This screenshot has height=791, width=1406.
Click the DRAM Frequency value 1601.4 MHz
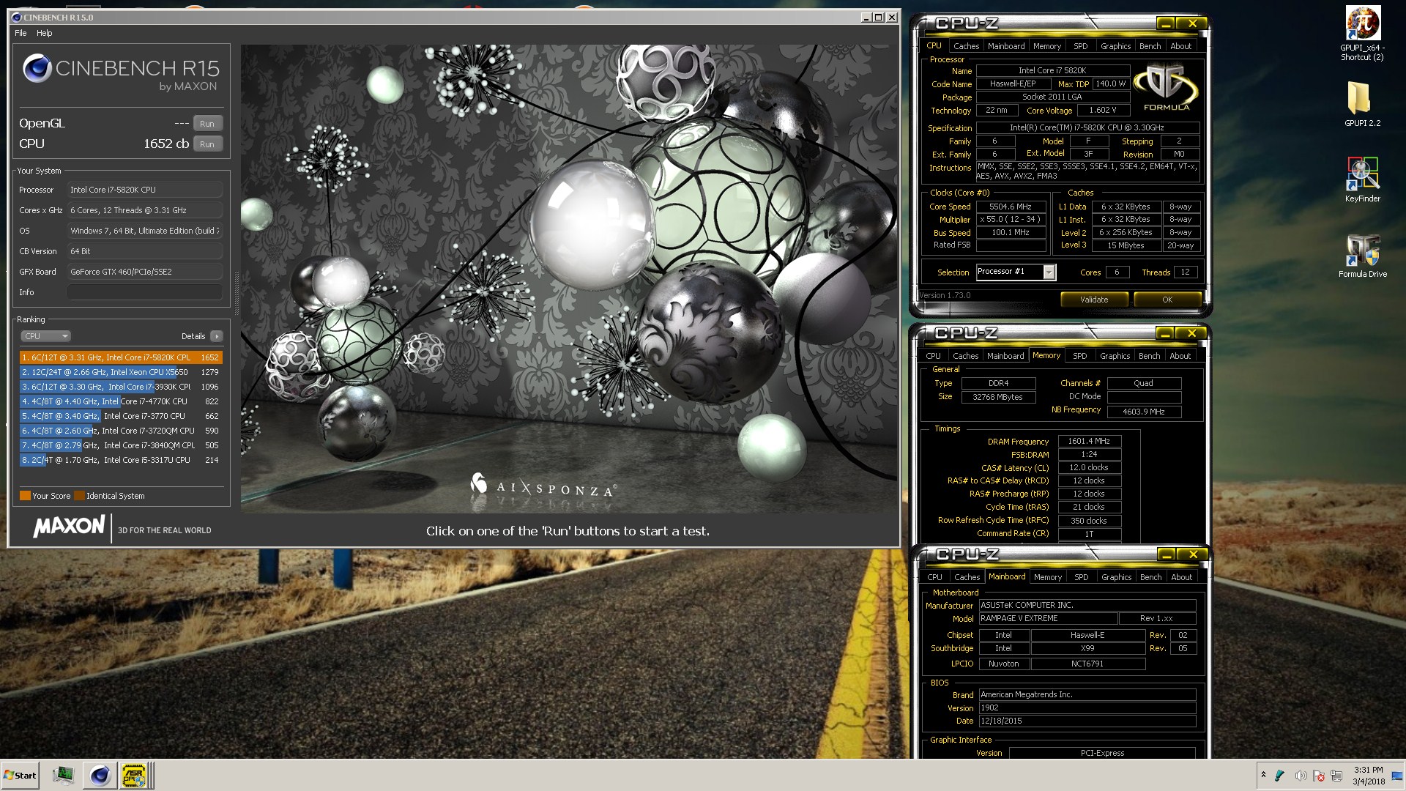pos(1089,441)
